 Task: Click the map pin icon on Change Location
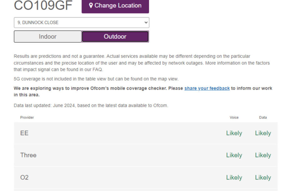(x=91, y=6)
